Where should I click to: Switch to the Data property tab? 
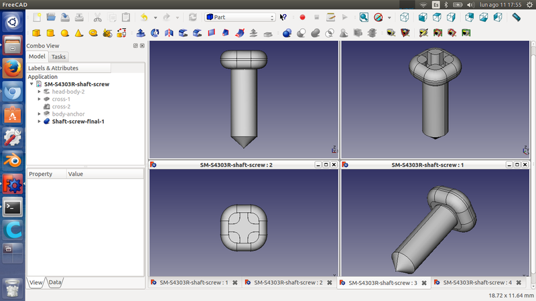pyautogui.click(x=55, y=282)
